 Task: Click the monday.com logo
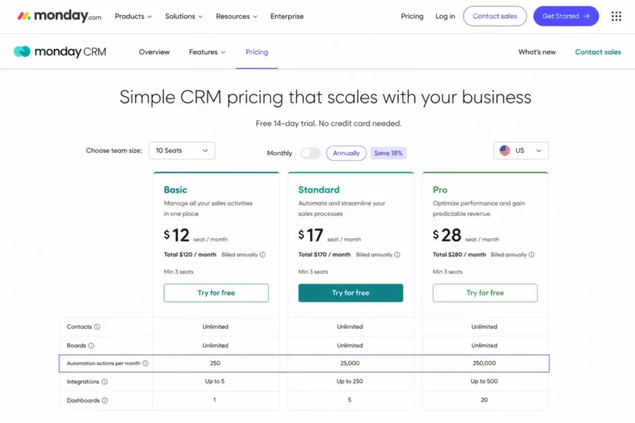pos(59,16)
